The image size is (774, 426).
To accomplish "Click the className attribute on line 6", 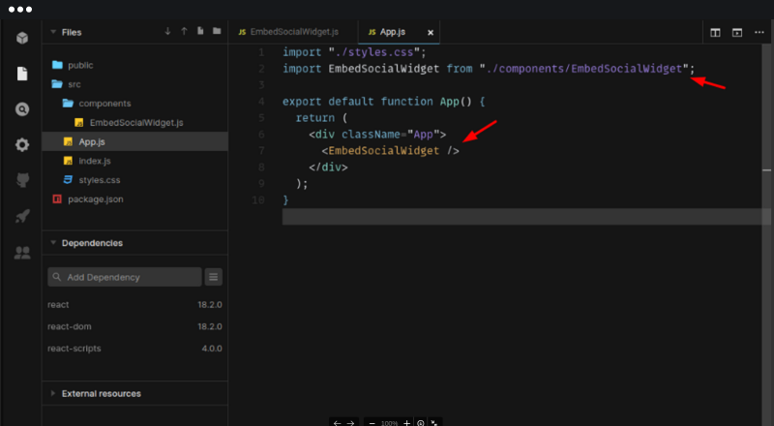I will click(x=371, y=135).
